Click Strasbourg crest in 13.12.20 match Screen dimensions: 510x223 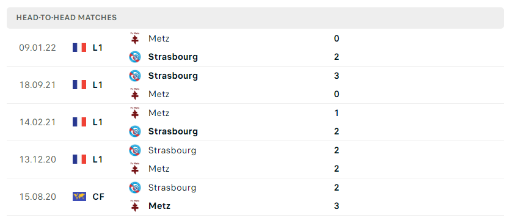(134, 150)
